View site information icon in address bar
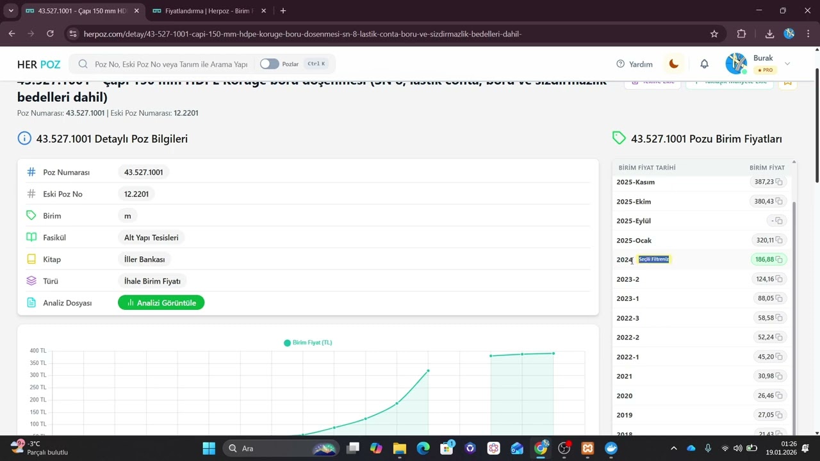This screenshot has height=461, width=820. coord(72,34)
